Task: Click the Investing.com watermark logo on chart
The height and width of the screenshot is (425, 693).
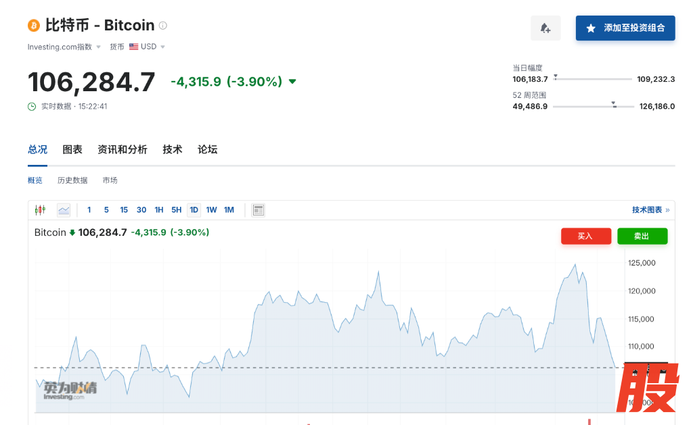Action: click(x=70, y=390)
